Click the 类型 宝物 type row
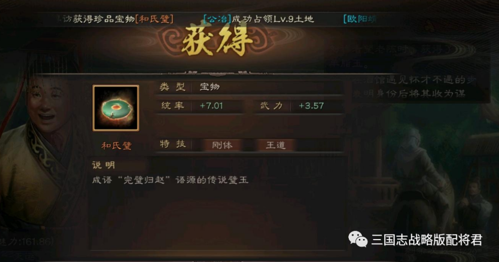 [x=250, y=87]
